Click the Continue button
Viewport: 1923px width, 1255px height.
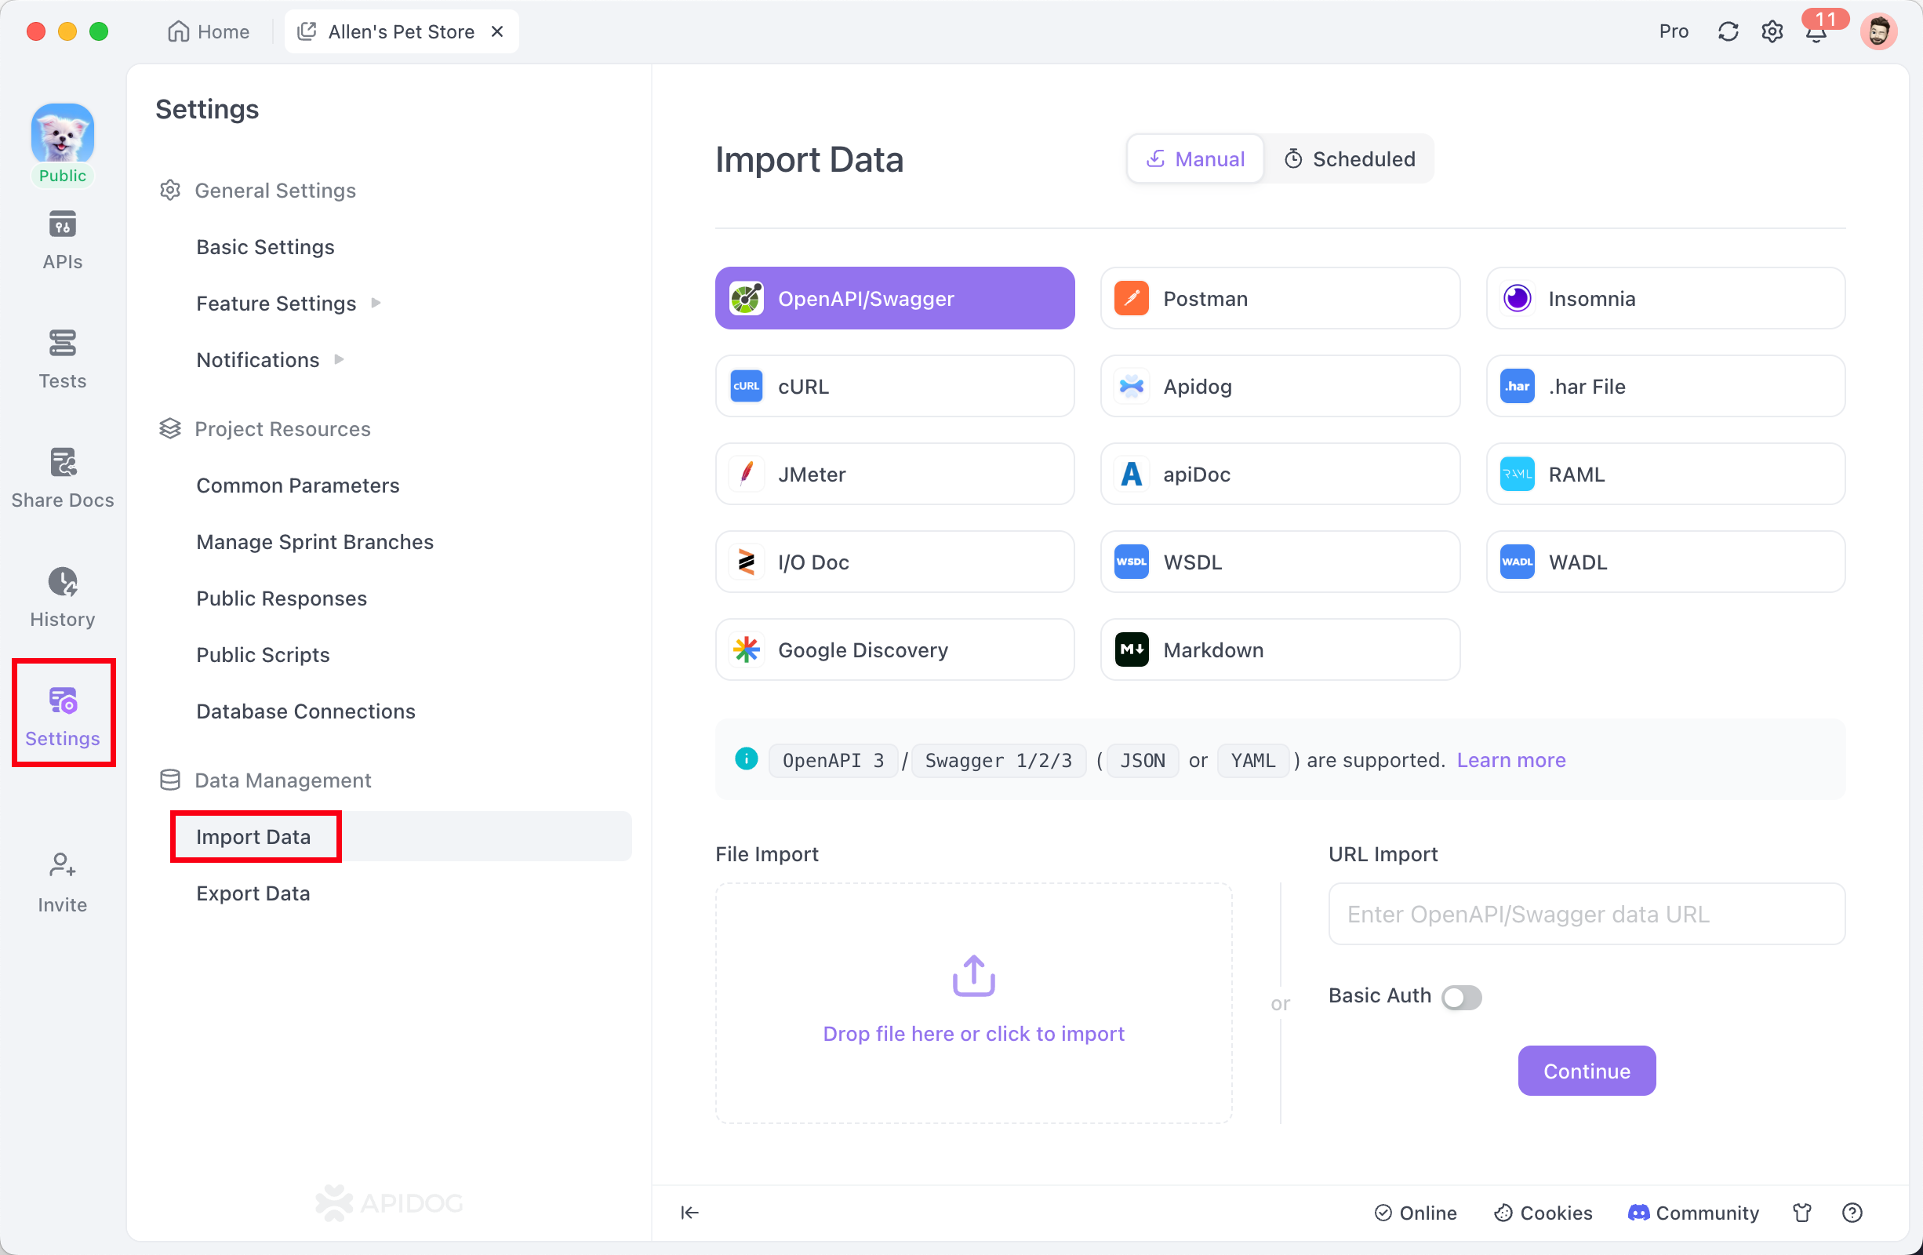click(1586, 1071)
